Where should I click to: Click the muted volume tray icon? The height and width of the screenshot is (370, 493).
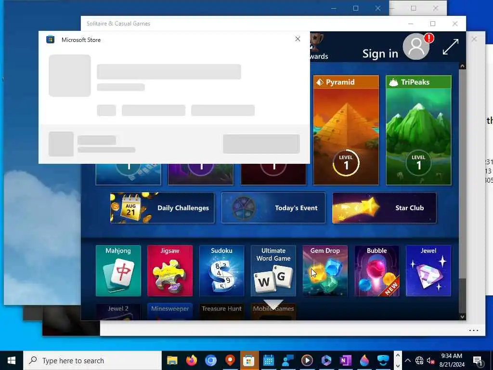430,360
